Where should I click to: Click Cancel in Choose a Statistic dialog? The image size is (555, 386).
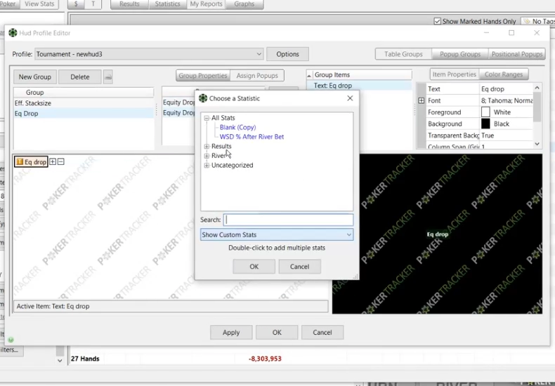299,267
